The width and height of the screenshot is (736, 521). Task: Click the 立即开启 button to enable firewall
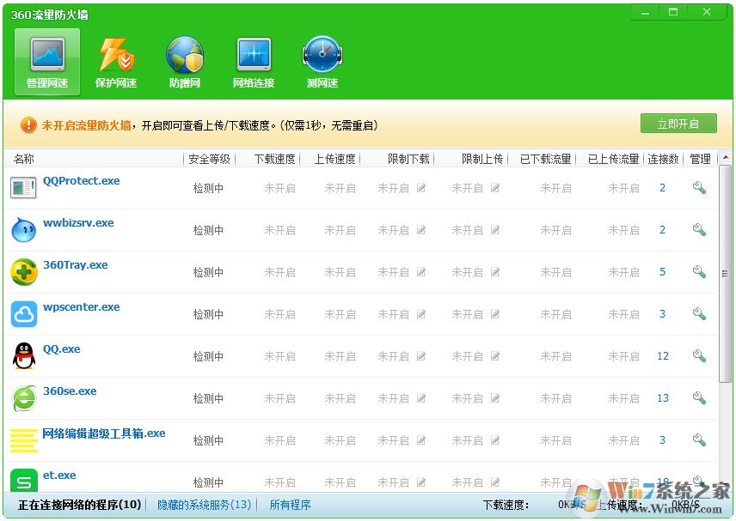[x=678, y=123]
